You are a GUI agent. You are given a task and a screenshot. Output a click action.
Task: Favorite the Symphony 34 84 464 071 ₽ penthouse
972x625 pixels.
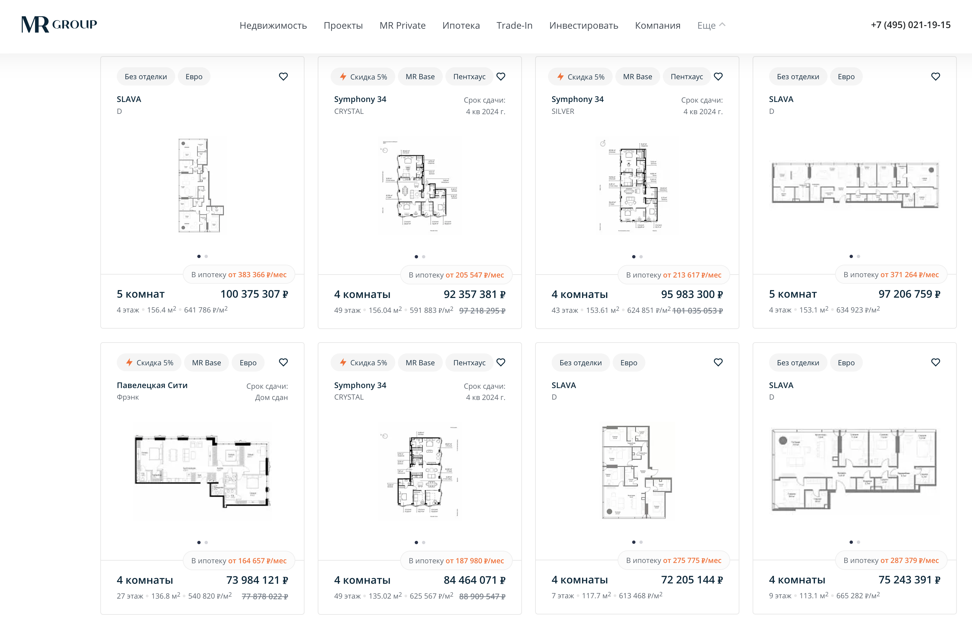[501, 362]
